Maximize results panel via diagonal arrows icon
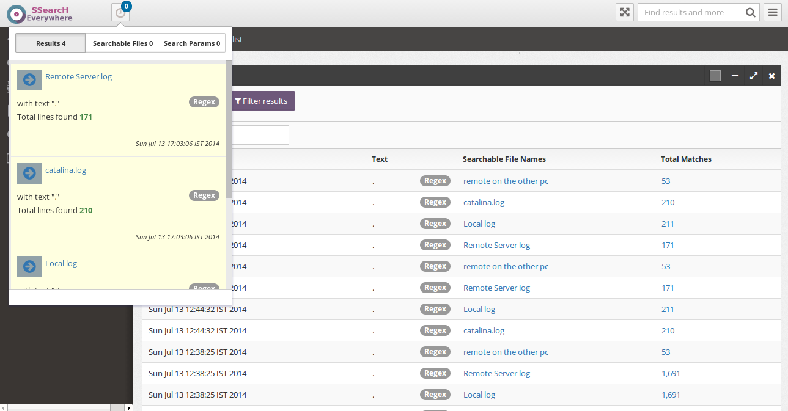This screenshot has height=411, width=788. coord(753,76)
